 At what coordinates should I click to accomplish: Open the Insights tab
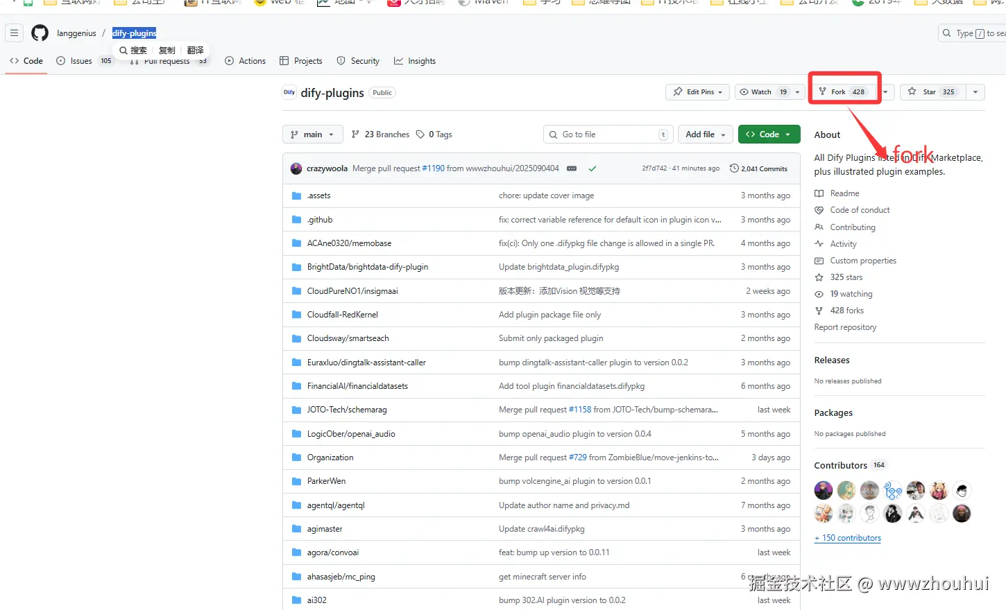(x=415, y=61)
